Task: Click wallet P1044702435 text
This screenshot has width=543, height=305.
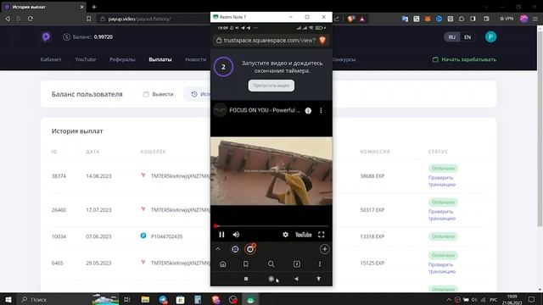Action: point(166,236)
